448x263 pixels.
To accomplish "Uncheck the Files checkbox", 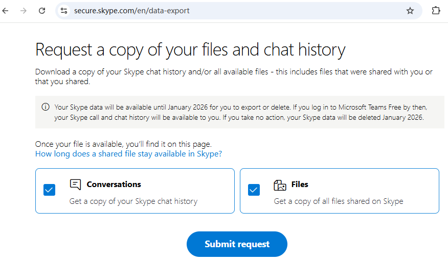I will tap(254, 190).
